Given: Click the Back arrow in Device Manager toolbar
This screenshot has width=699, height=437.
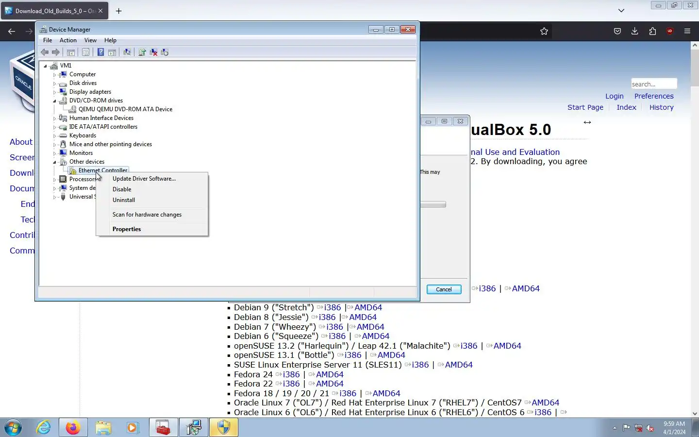Looking at the screenshot, I should 45,52.
